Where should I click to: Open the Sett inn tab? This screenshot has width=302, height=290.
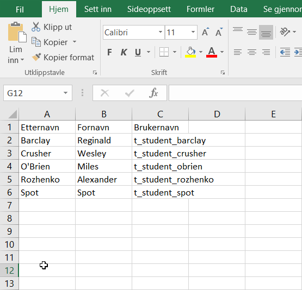pyautogui.click(x=98, y=9)
